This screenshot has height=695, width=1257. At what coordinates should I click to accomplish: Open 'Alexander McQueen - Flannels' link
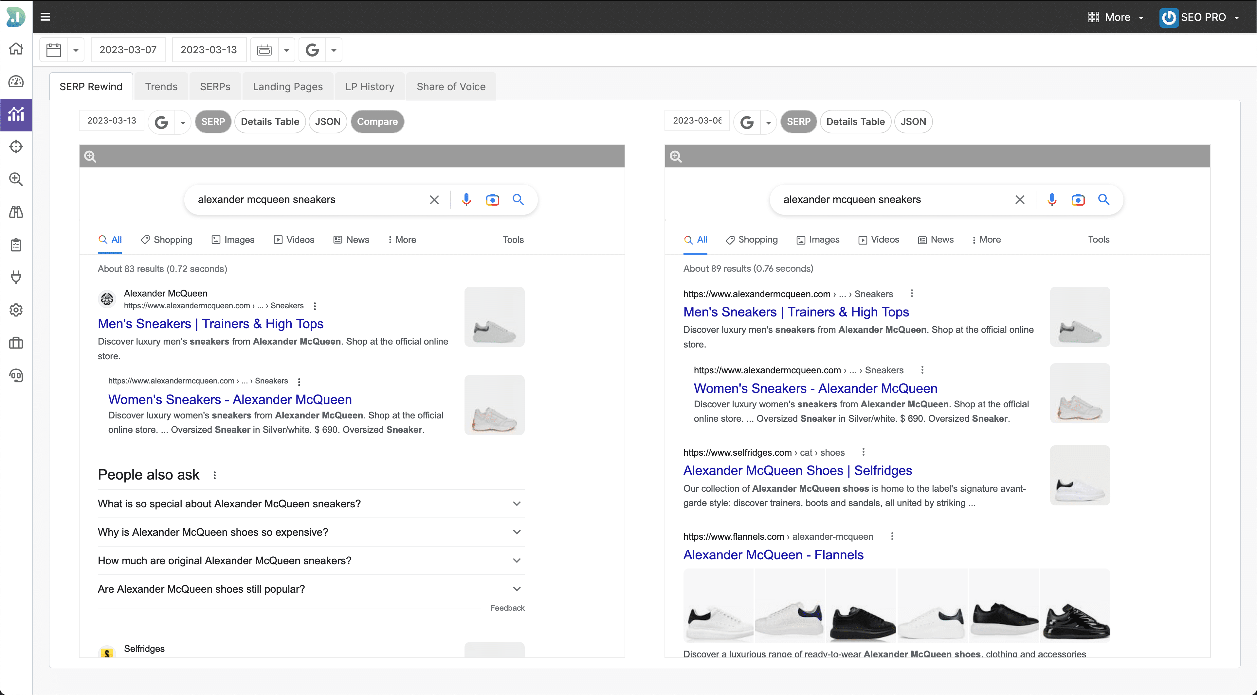point(774,555)
